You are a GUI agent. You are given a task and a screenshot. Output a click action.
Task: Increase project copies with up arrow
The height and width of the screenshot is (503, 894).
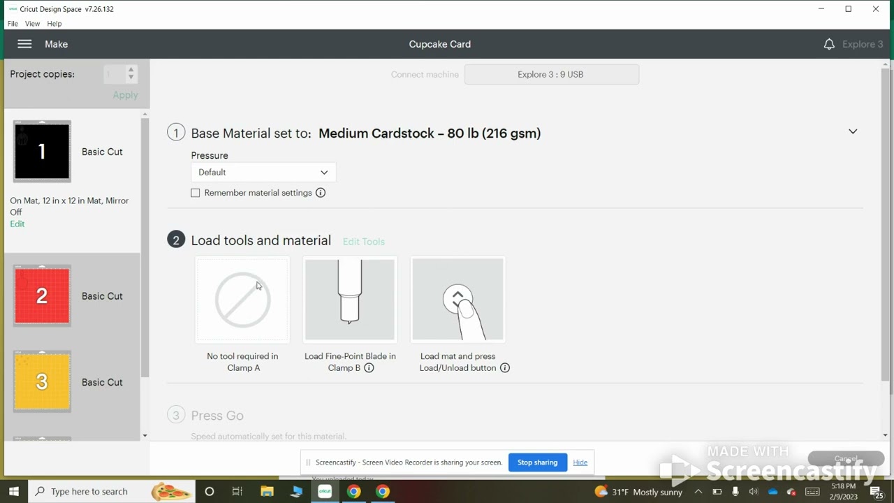131,70
